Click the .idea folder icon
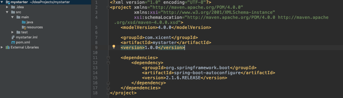This screenshot has height=98, width=343. click(x=13, y=7)
